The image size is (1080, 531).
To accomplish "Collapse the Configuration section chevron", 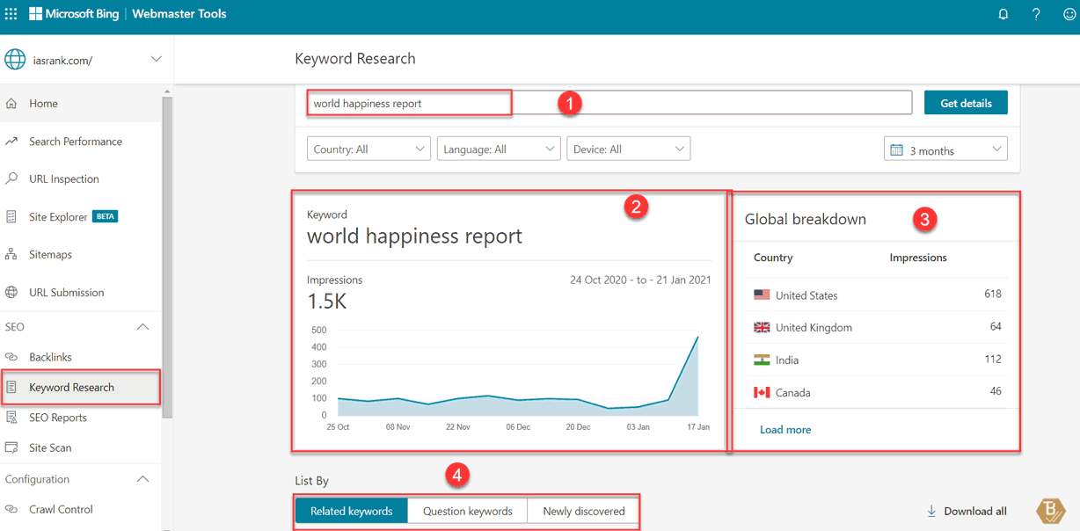I will [142, 479].
